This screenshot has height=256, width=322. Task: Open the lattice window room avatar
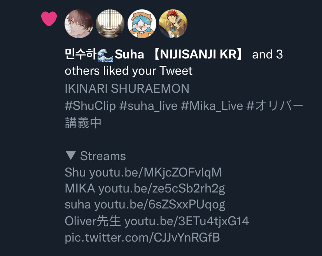(x=110, y=24)
